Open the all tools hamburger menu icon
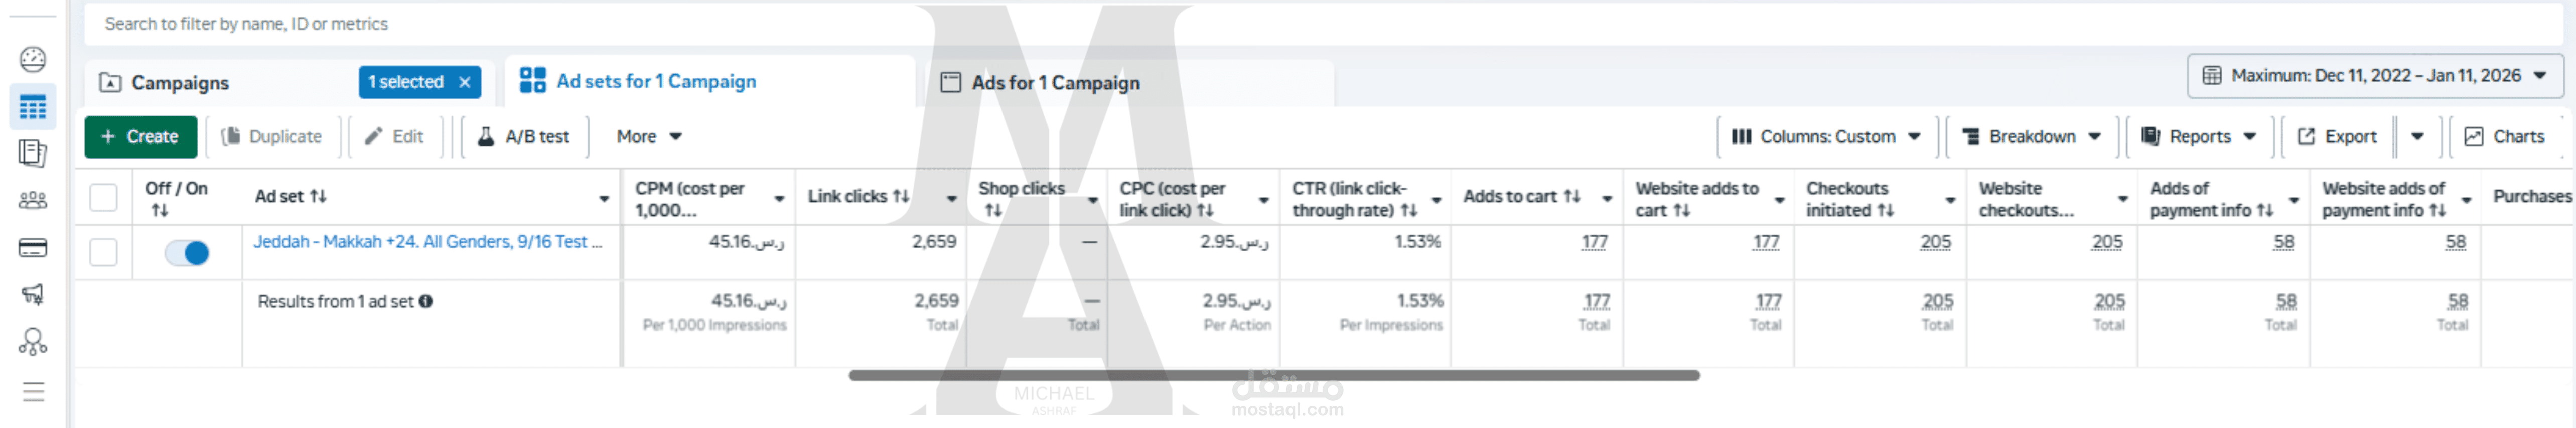 coord(33,391)
